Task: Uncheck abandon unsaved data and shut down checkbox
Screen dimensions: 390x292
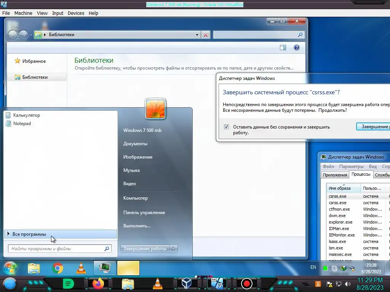Action: click(226, 127)
